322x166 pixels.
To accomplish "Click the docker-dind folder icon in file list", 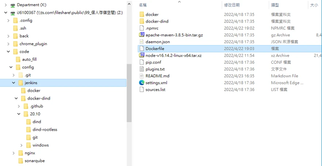I will pyautogui.click(x=142, y=21).
